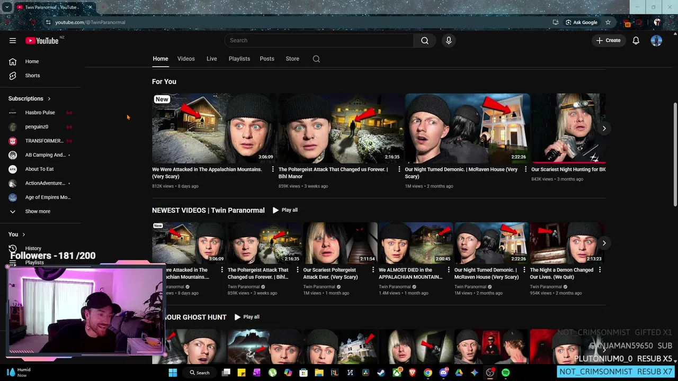678x381 pixels.
Task: Click the search magnifier button
Action: tap(424, 40)
